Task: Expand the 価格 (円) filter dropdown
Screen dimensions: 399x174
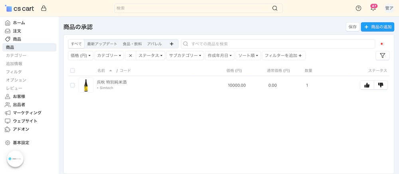Action: coord(81,56)
